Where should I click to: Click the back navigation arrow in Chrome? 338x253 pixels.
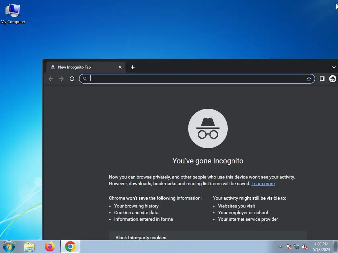51,79
